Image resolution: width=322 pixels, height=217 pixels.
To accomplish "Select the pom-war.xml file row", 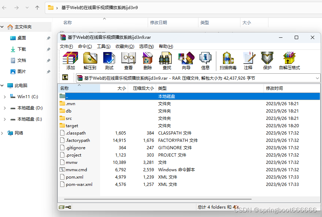I will [189, 185].
